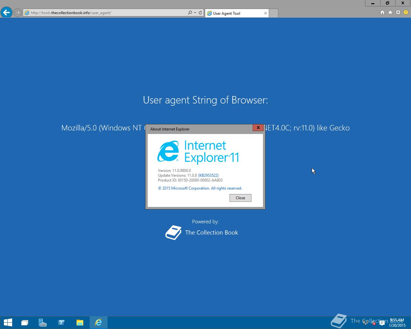Refresh the page with the reload icon

coord(200,13)
